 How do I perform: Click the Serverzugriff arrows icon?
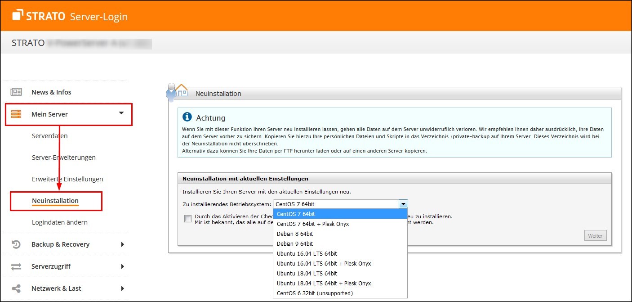coord(16,266)
